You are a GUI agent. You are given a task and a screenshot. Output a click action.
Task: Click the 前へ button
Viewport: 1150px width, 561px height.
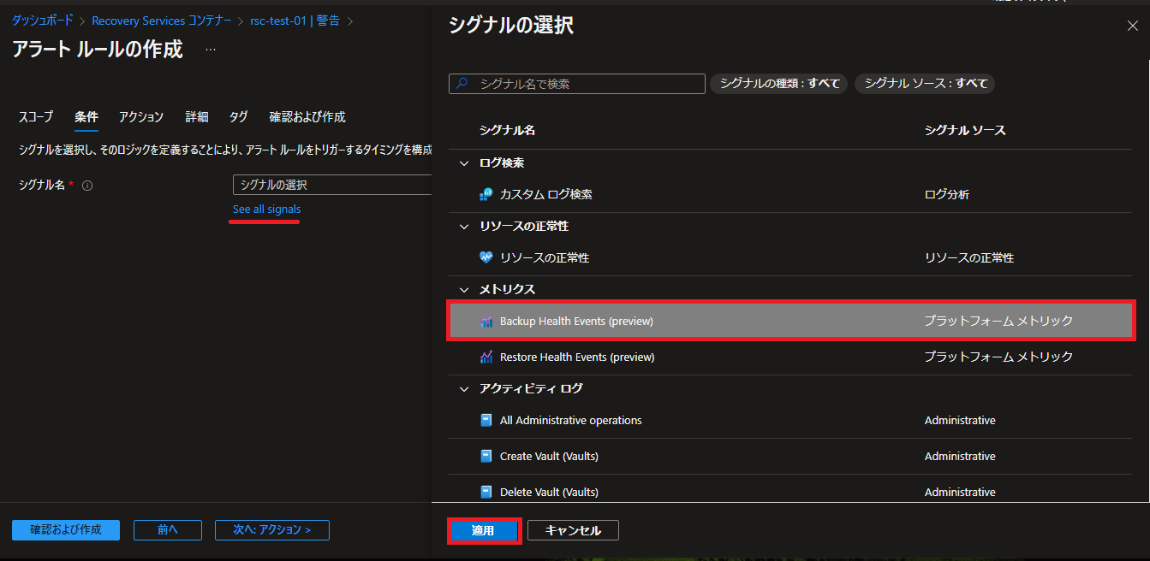(168, 530)
